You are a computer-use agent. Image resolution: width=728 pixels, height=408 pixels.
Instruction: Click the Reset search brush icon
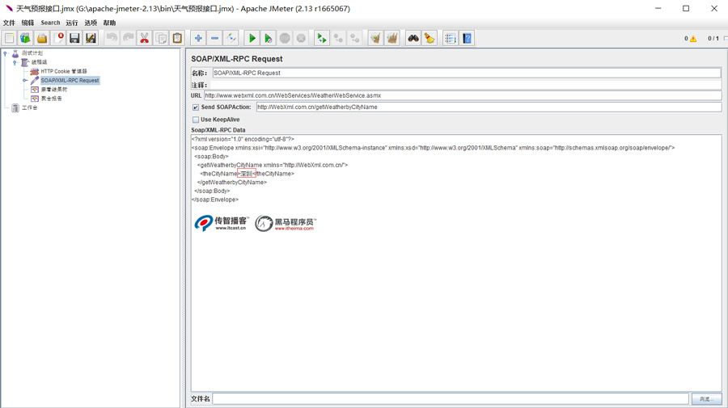click(x=430, y=39)
